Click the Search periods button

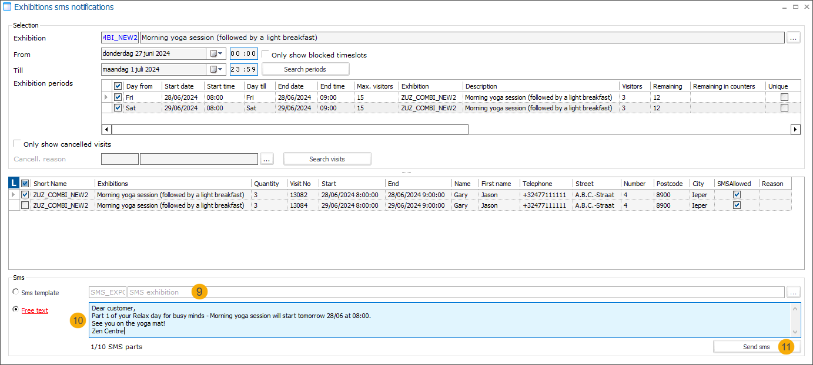coord(305,69)
